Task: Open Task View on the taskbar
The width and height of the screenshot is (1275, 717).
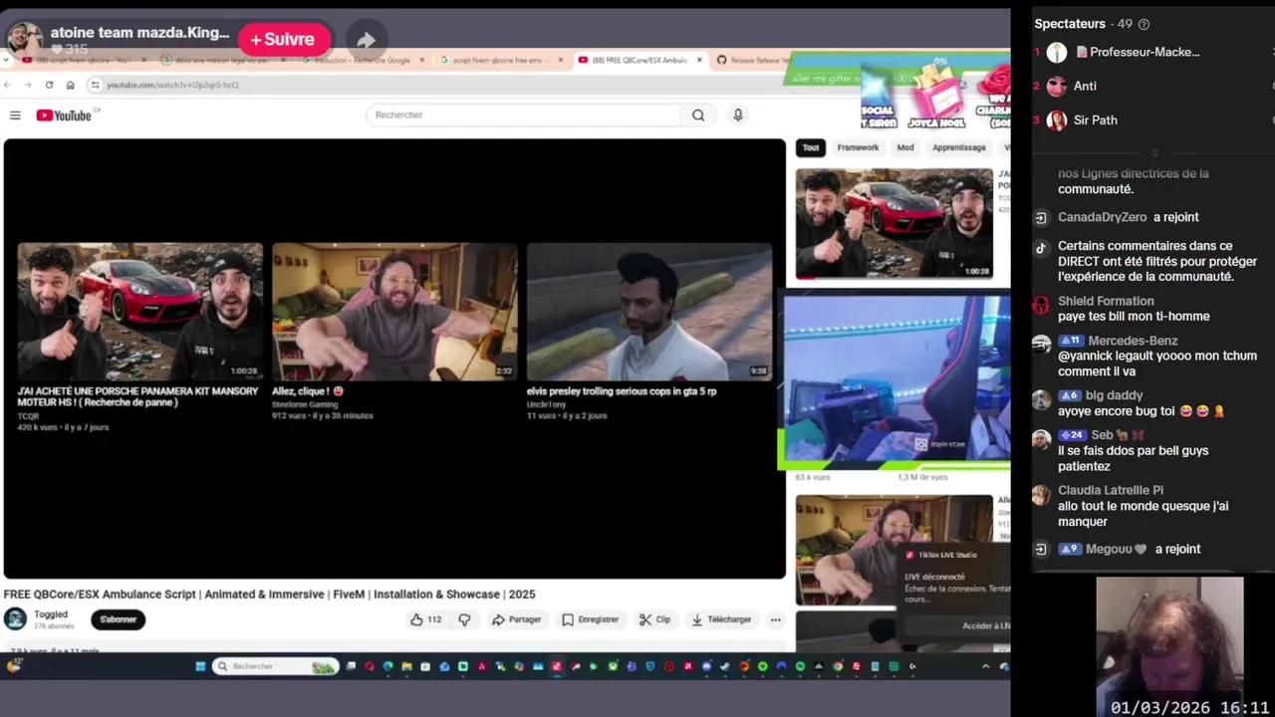Action: (x=351, y=666)
